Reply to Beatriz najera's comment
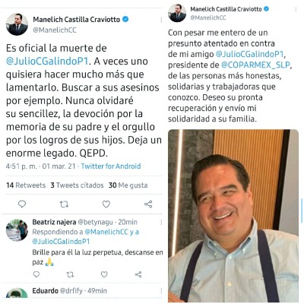 (x=36, y=274)
